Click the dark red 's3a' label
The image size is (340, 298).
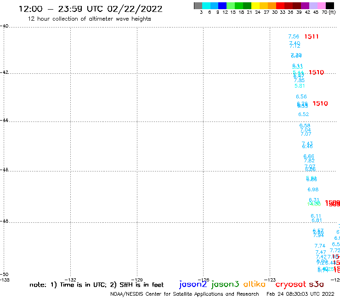(x=316, y=284)
